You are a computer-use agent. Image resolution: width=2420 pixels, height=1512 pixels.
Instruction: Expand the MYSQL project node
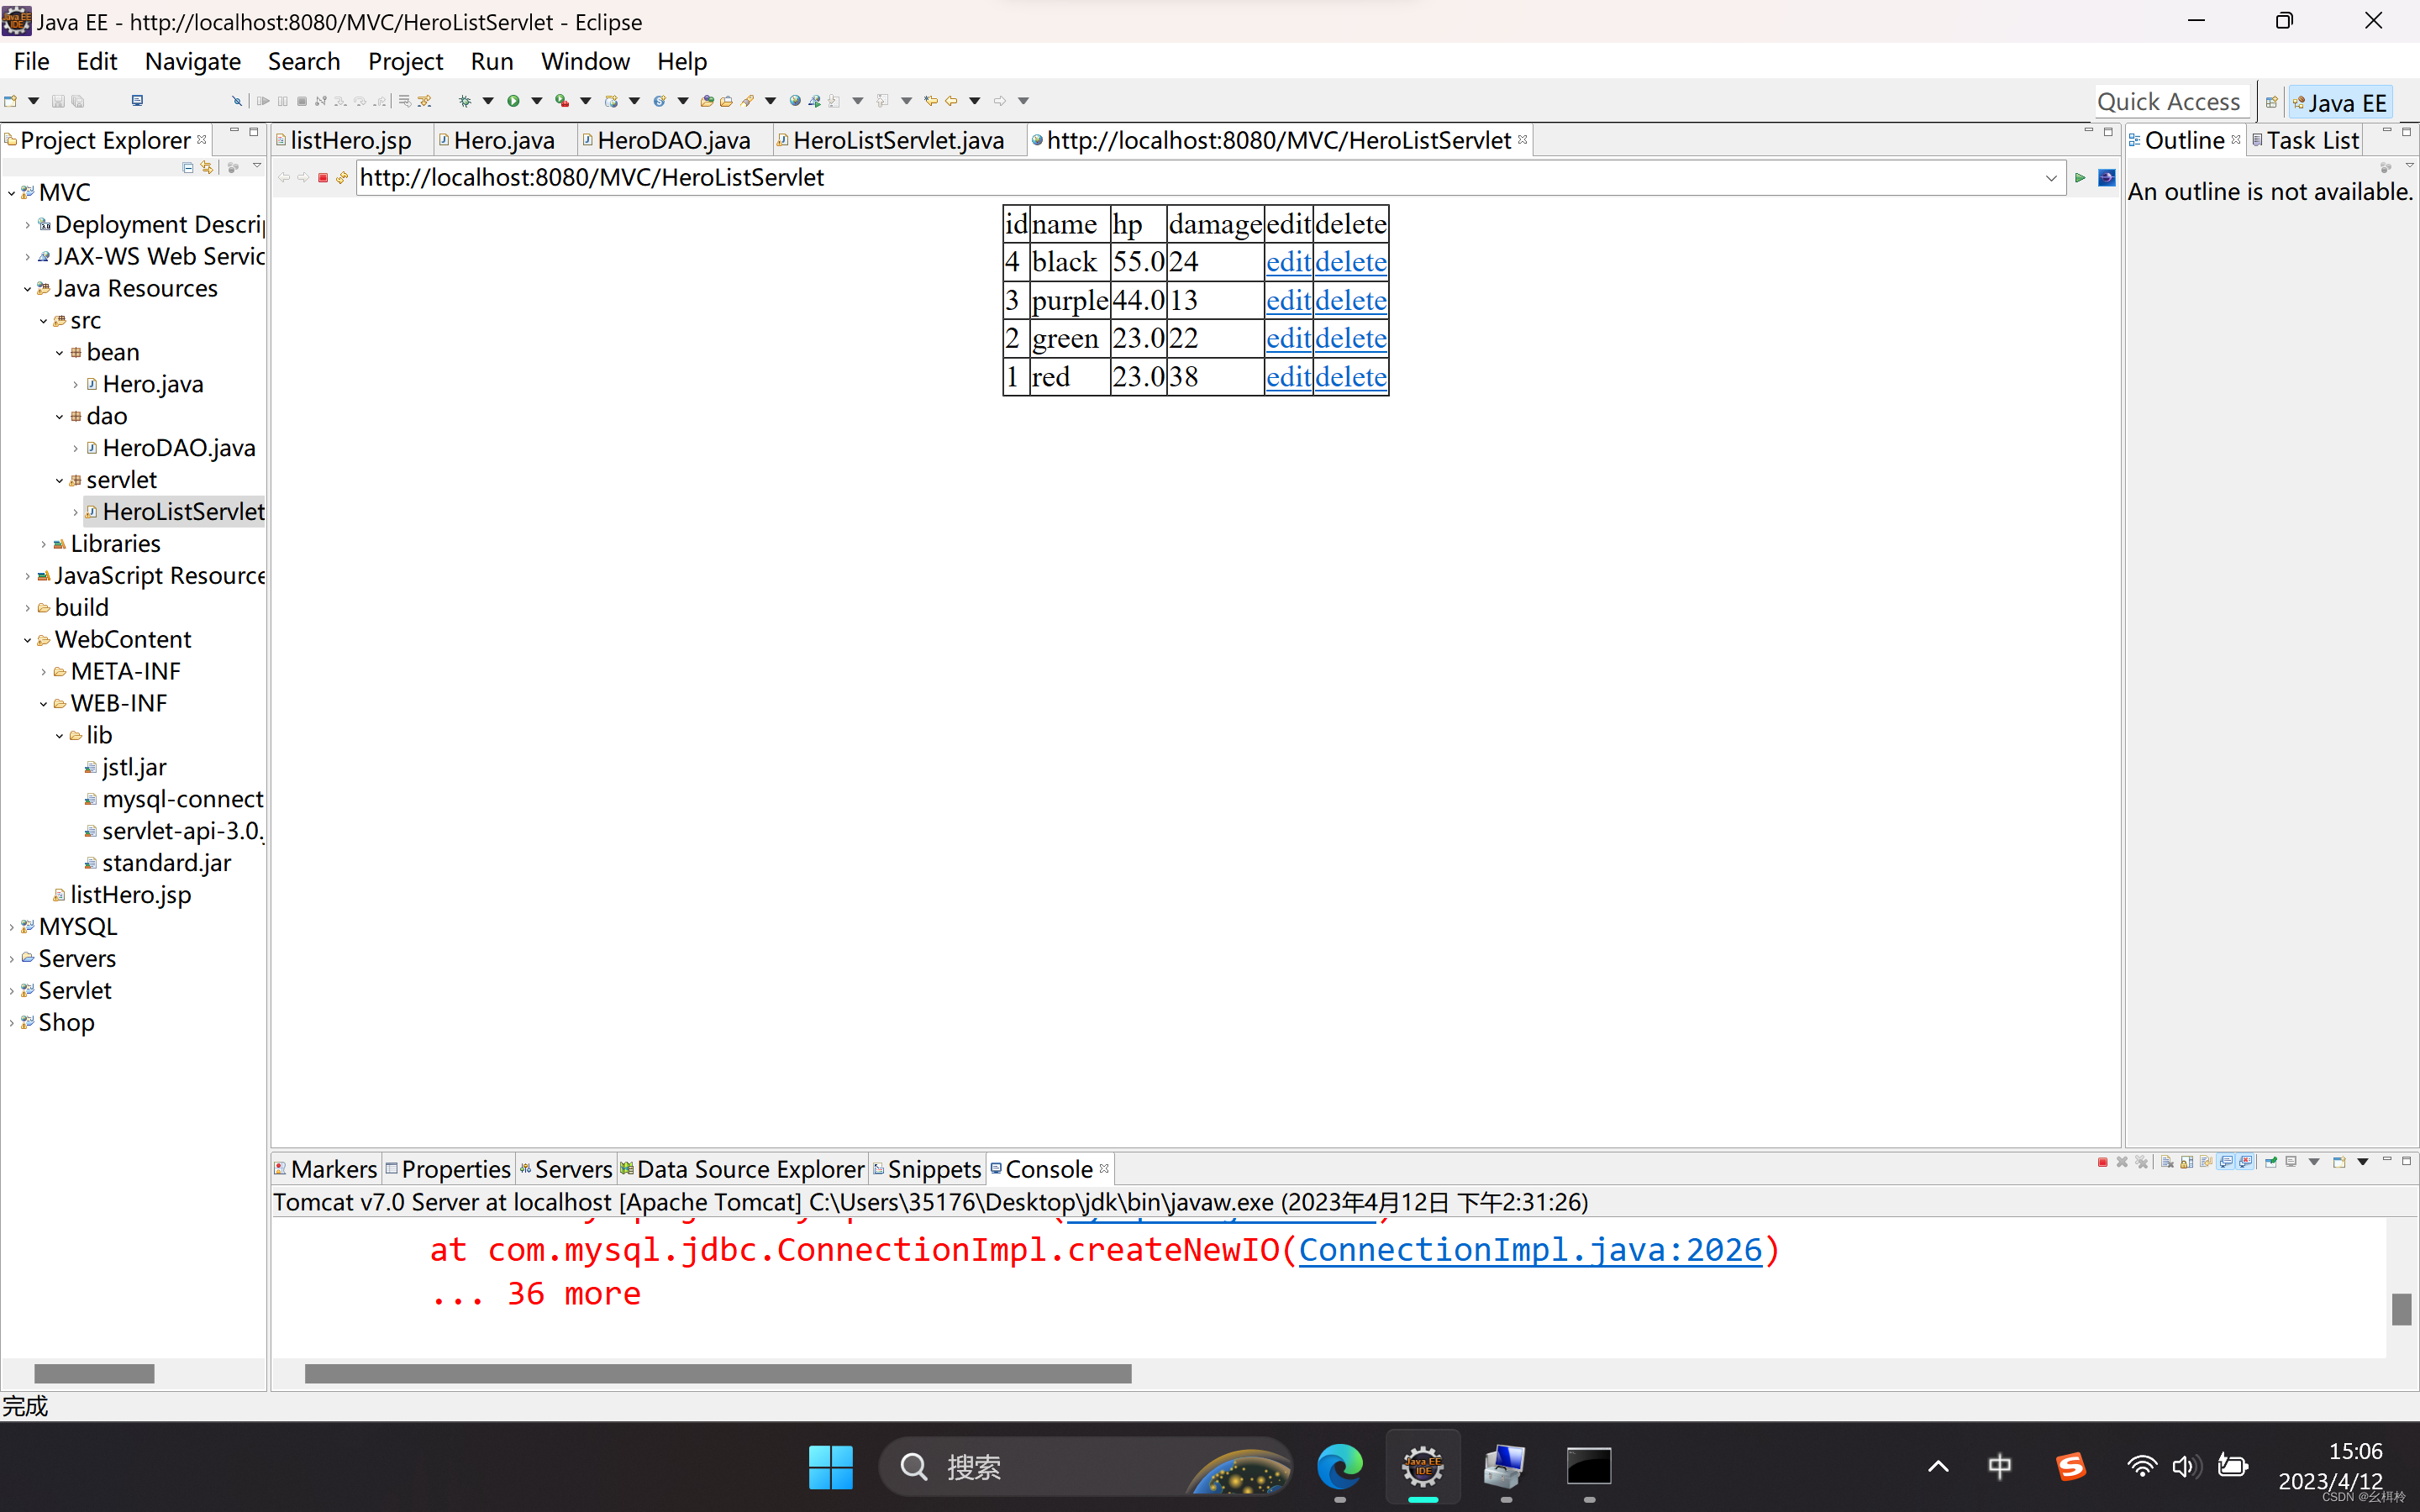[x=11, y=927]
